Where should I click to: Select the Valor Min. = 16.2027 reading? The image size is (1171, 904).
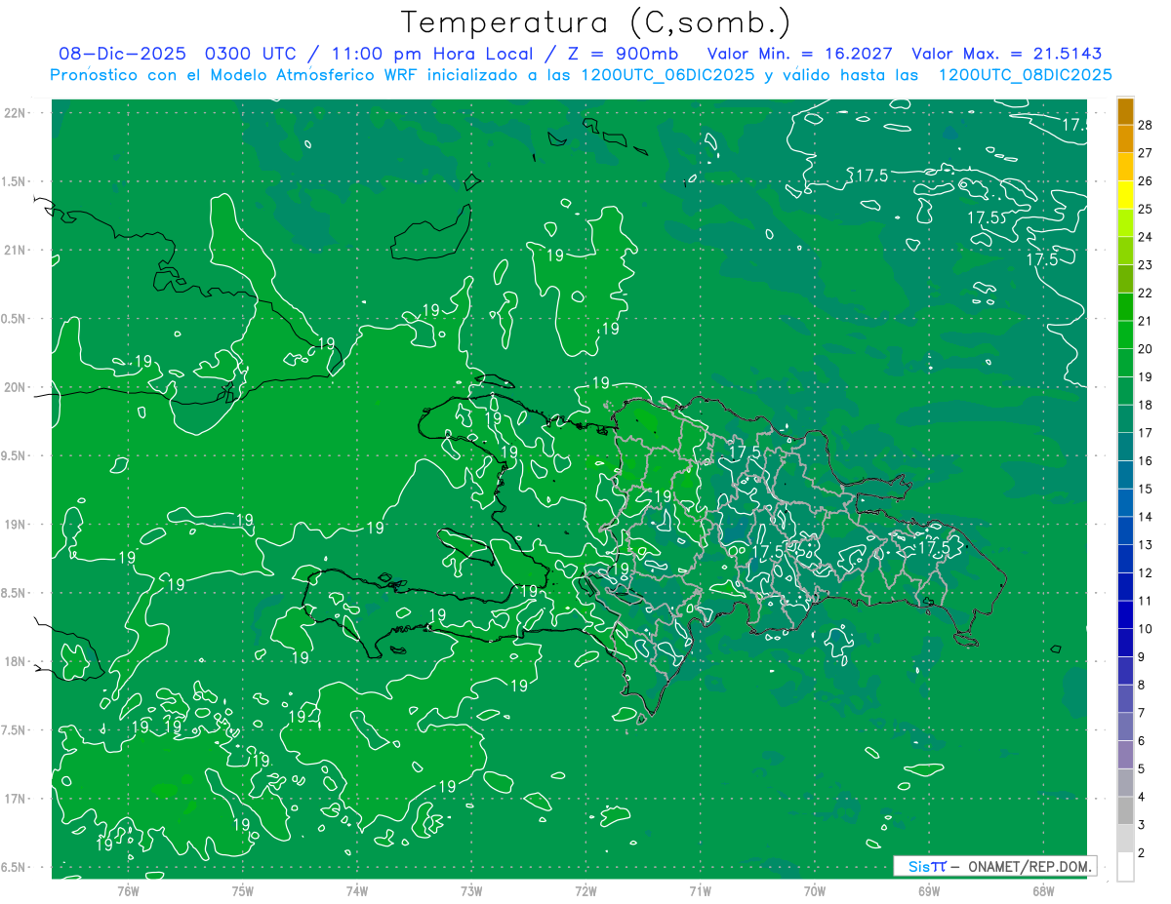click(x=801, y=54)
